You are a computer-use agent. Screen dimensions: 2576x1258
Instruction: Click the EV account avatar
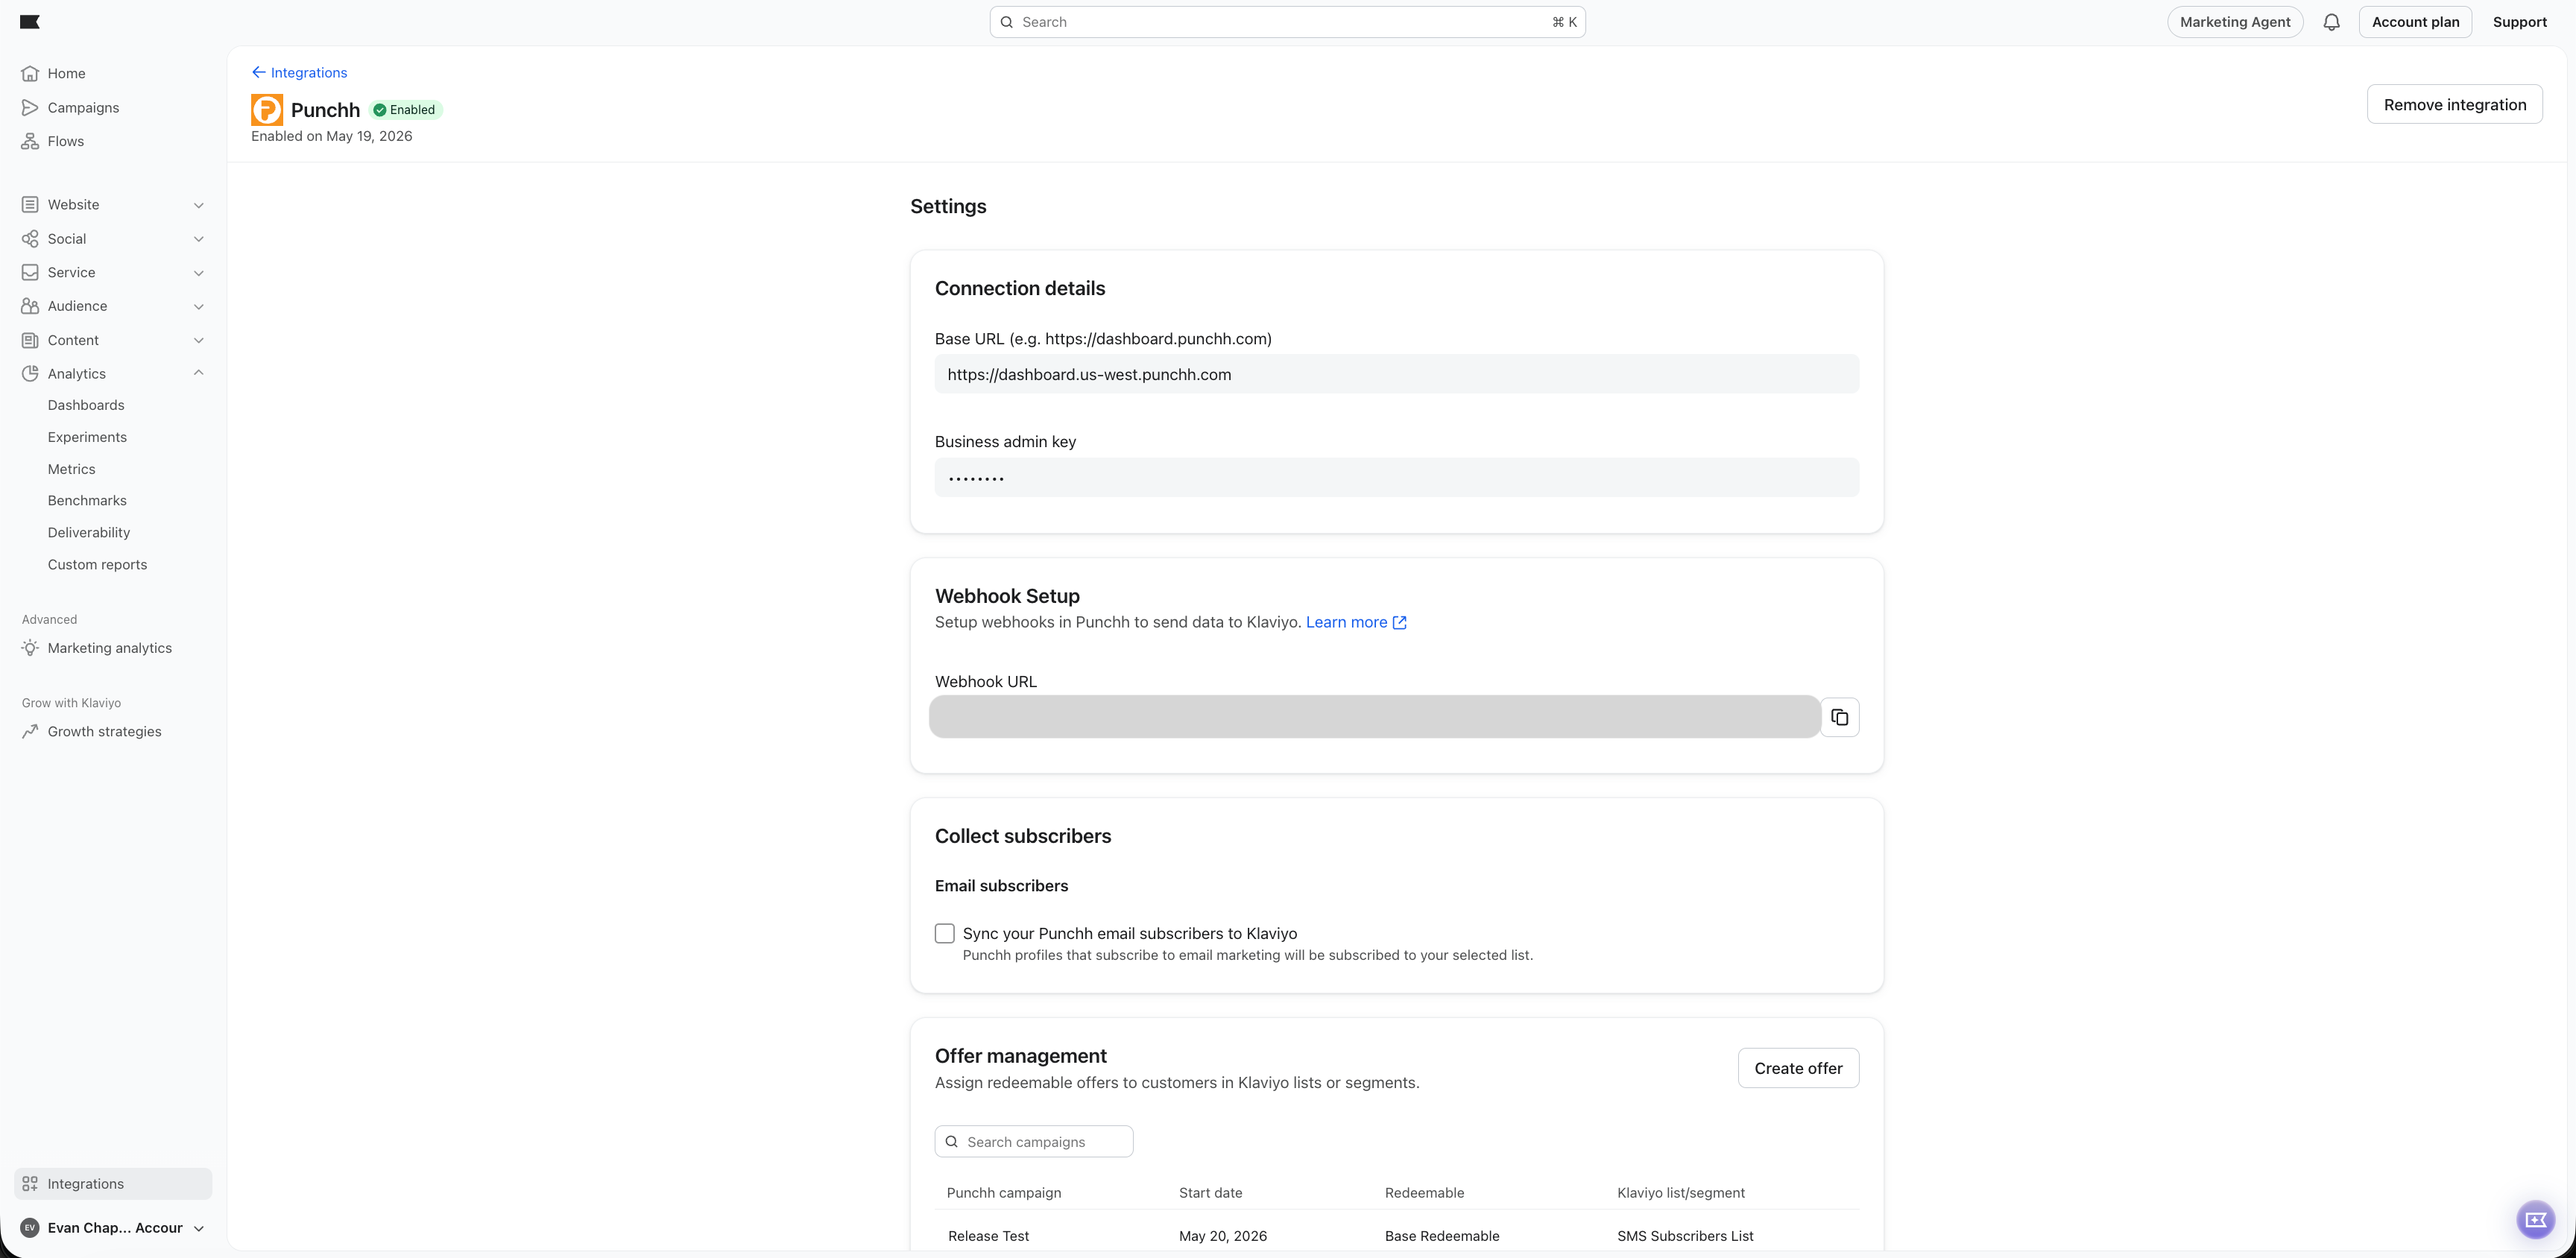pos(30,1228)
